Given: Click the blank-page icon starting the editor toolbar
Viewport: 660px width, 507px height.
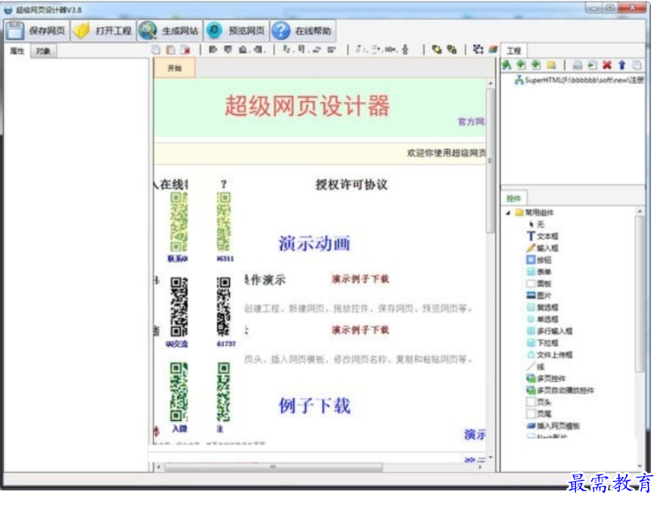Looking at the screenshot, I should click(156, 50).
